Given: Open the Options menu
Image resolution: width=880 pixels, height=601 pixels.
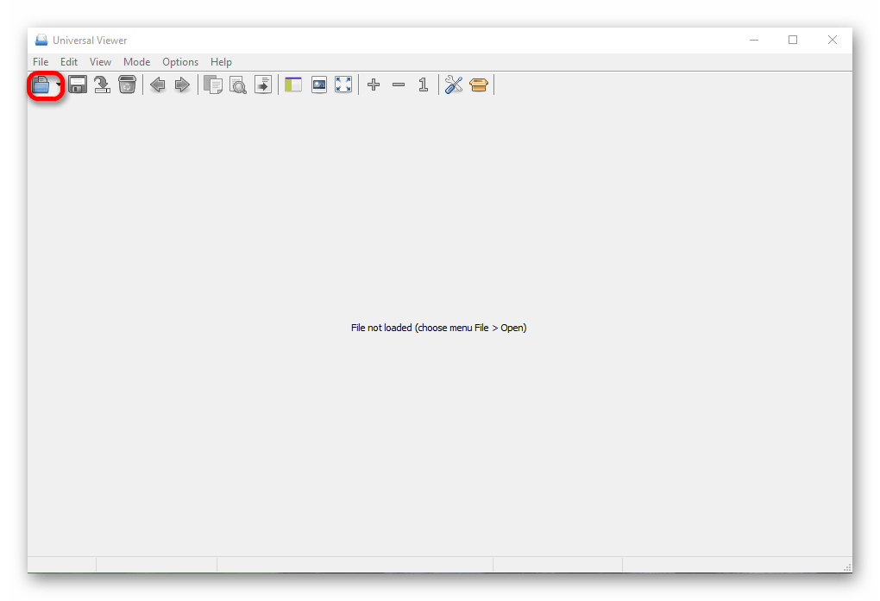Looking at the screenshot, I should click(x=180, y=62).
